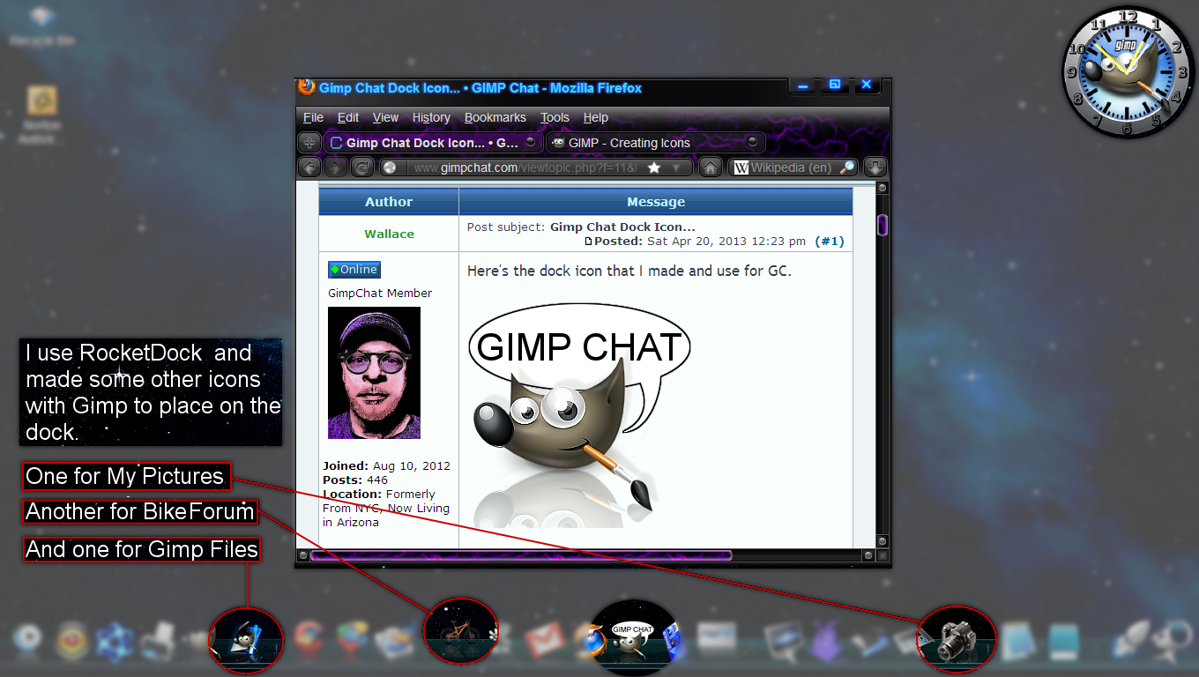Image resolution: width=1199 pixels, height=677 pixels.
Task: Click the GIMP CHAT Wilber image in post
Action: (x=579, y=413)
